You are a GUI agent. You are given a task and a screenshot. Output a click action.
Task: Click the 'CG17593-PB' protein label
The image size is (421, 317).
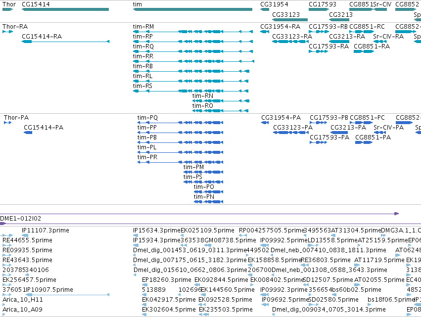[329, 118]
